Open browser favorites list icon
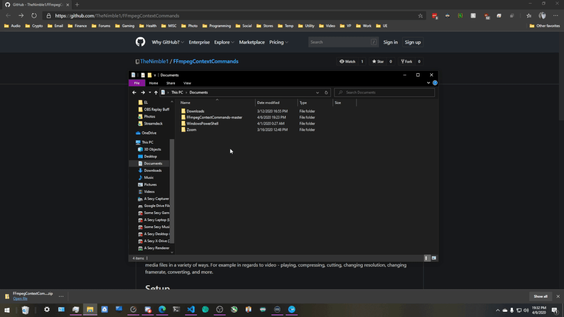The height and width of the screenshot is (317, 564). click(x=529, y=15)
